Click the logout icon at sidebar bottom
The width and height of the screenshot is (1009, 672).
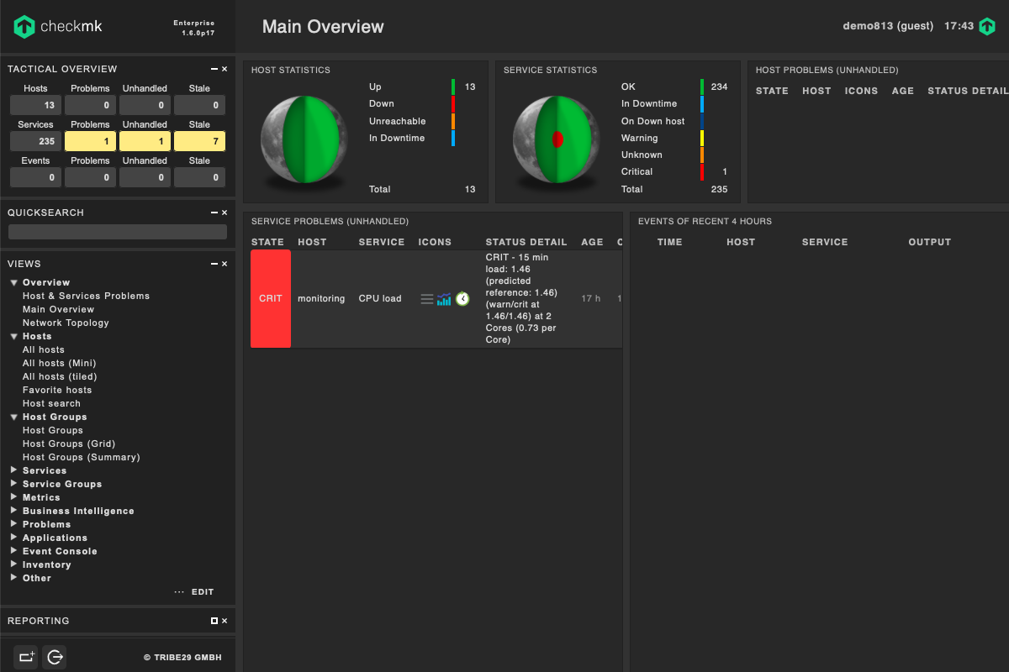(55, 657)
